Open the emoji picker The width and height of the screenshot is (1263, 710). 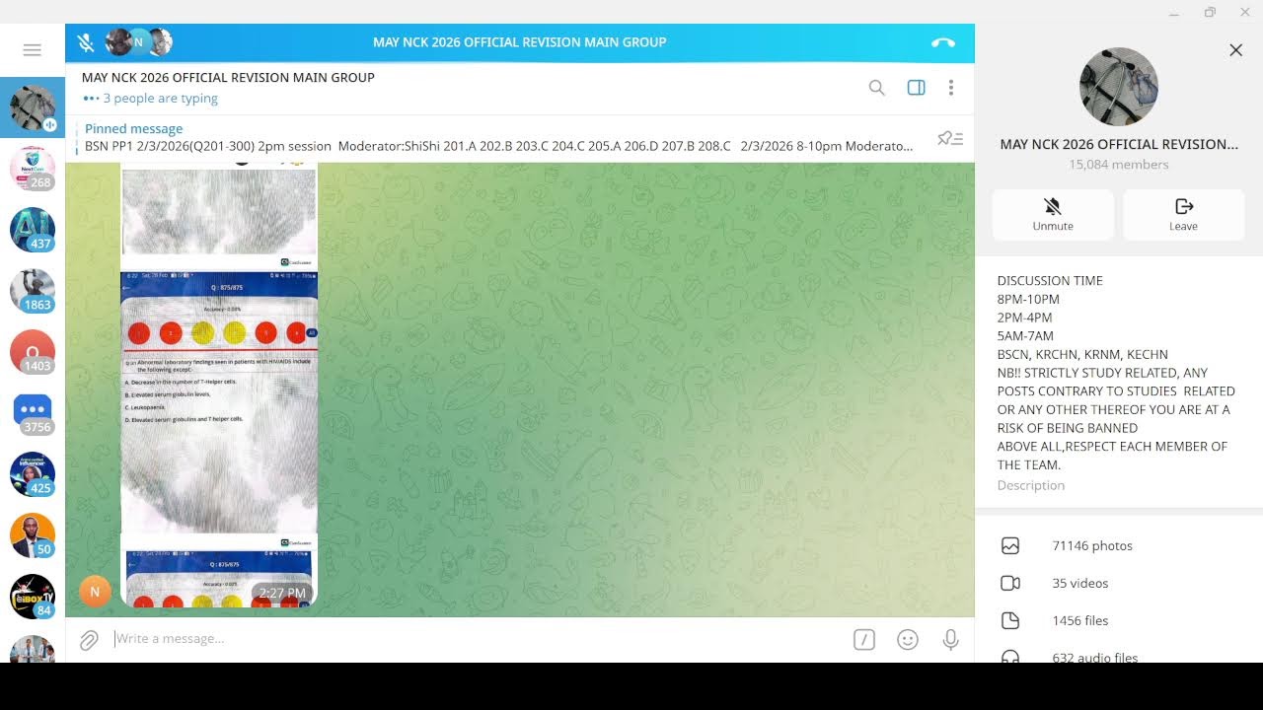point(908,640)
